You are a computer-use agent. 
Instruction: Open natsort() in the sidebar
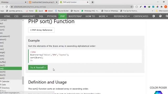click(11, 39)
